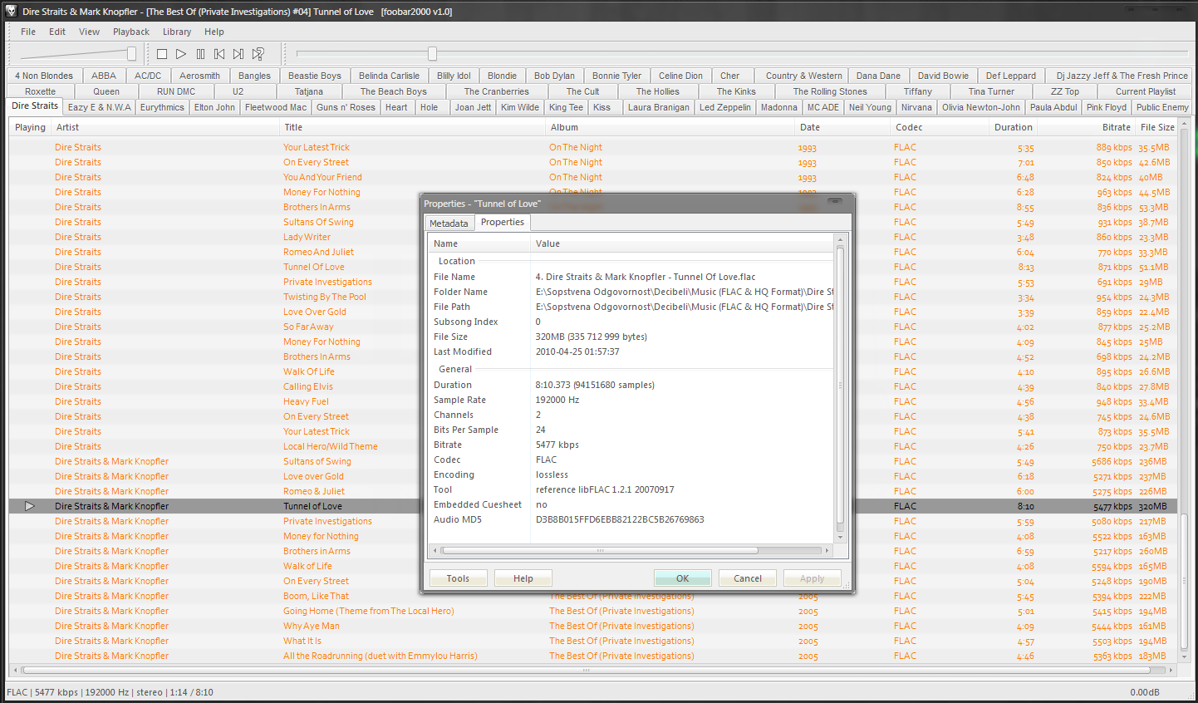Select the File Name row in Properties
Image resolution: width=1198 pixels, height=703 pixels.
pyautogui.click(x=631, y=277)
